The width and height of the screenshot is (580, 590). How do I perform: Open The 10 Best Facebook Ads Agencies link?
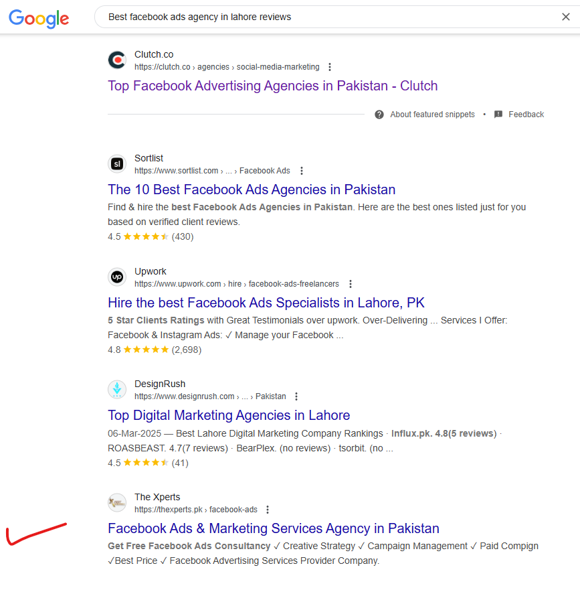[x=252, y=190]
